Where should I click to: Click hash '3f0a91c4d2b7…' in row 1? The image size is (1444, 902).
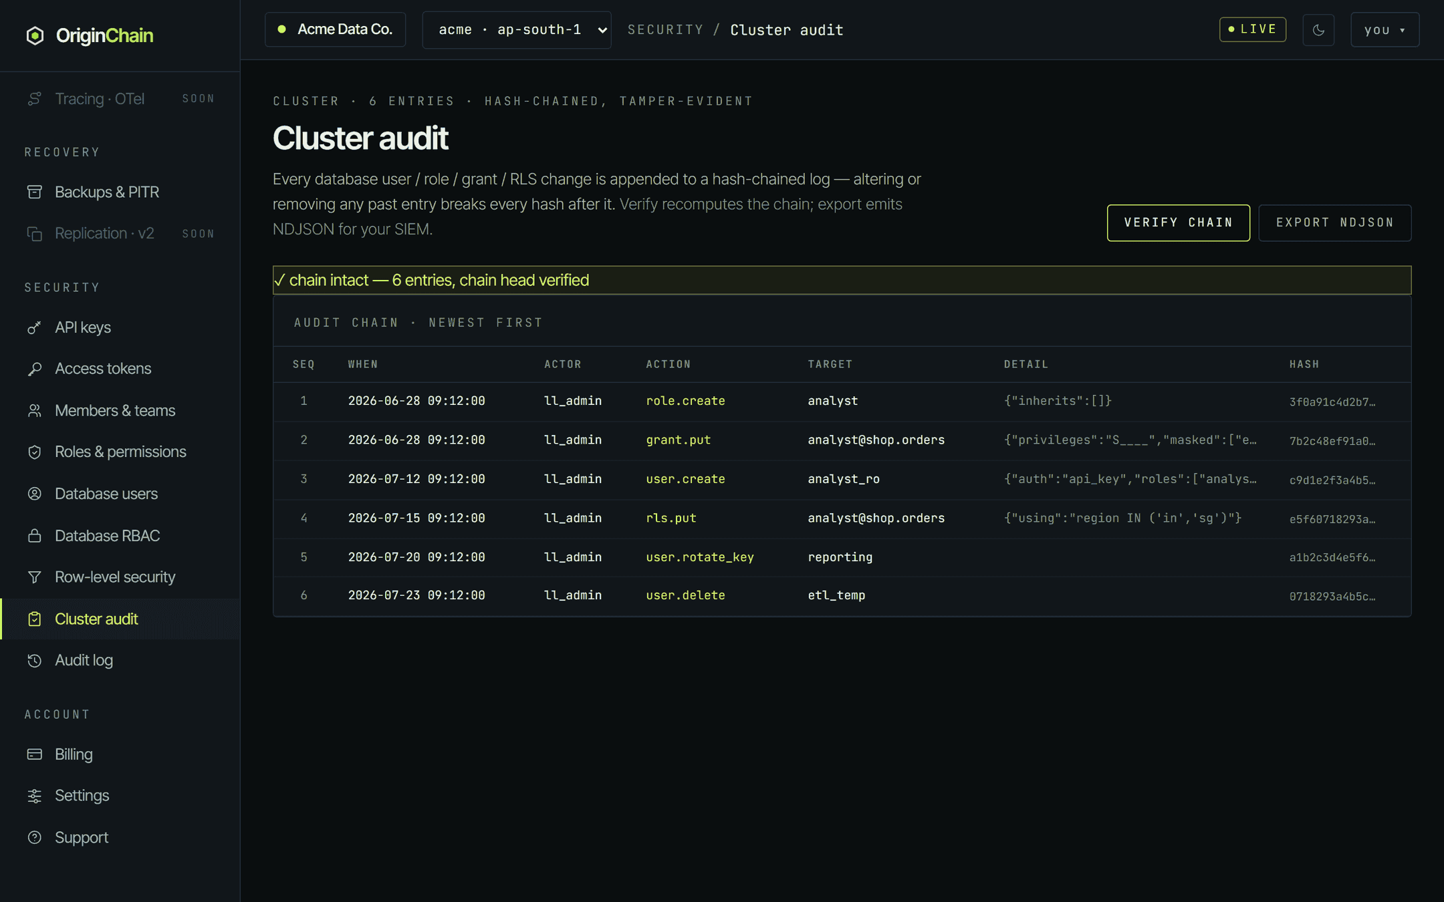coord(1332,402)
